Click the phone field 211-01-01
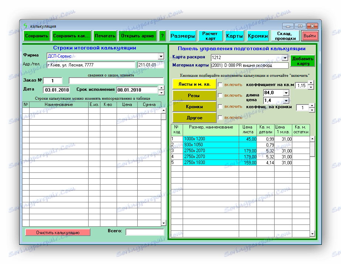The width and height of the screenshot is (341, 264). [151, 65]
